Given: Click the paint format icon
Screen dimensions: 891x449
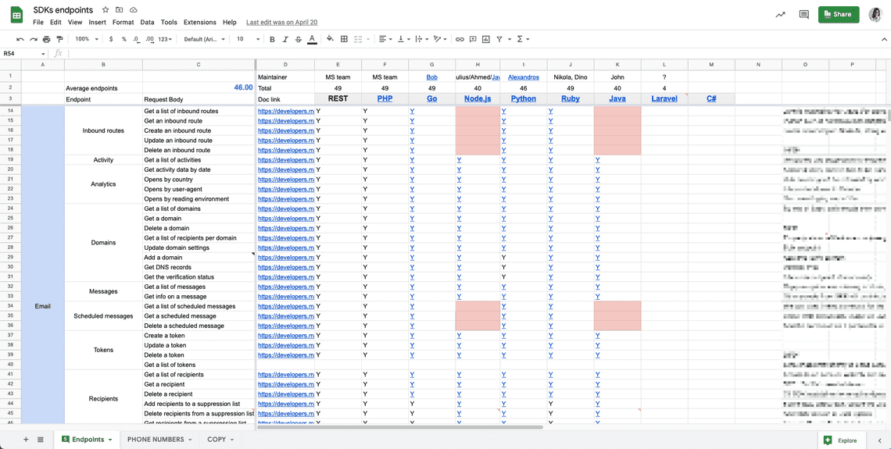Looking at the screenshot, I should pyautogui.click(x=59, y=39).
